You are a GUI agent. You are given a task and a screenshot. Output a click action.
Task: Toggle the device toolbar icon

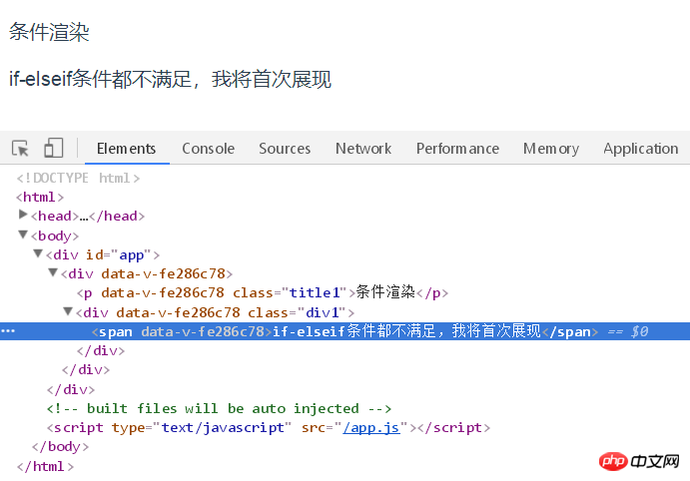coord(54,148)
